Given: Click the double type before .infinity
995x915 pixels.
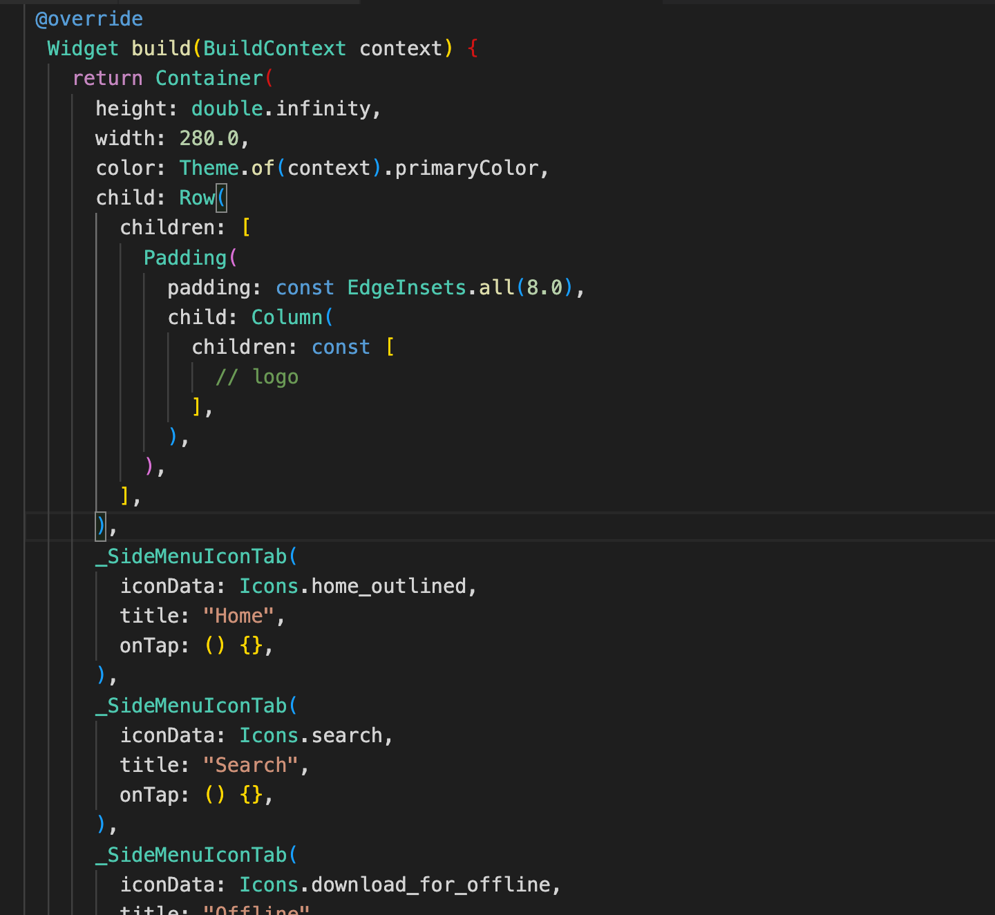Looking at the screenshot, I should 227,109.
